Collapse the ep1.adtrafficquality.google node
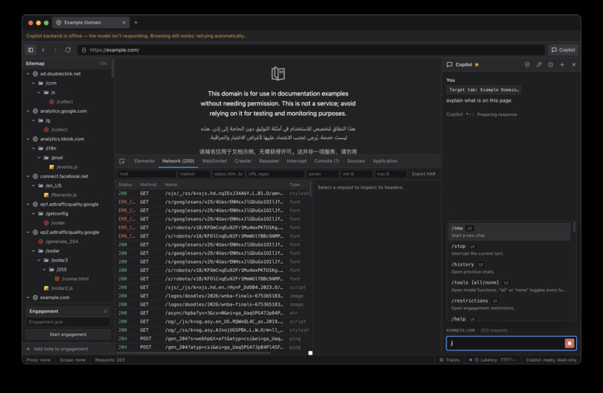603x393 pixels. click(x=28, y=205)
